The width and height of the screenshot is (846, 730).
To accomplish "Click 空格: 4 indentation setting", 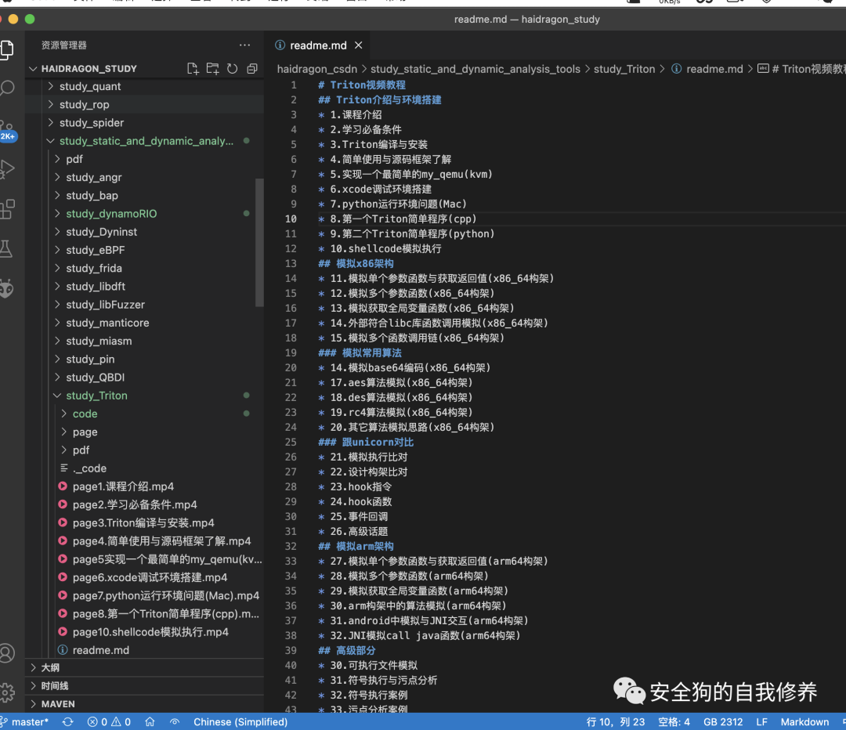I will [x=674, y=722].
